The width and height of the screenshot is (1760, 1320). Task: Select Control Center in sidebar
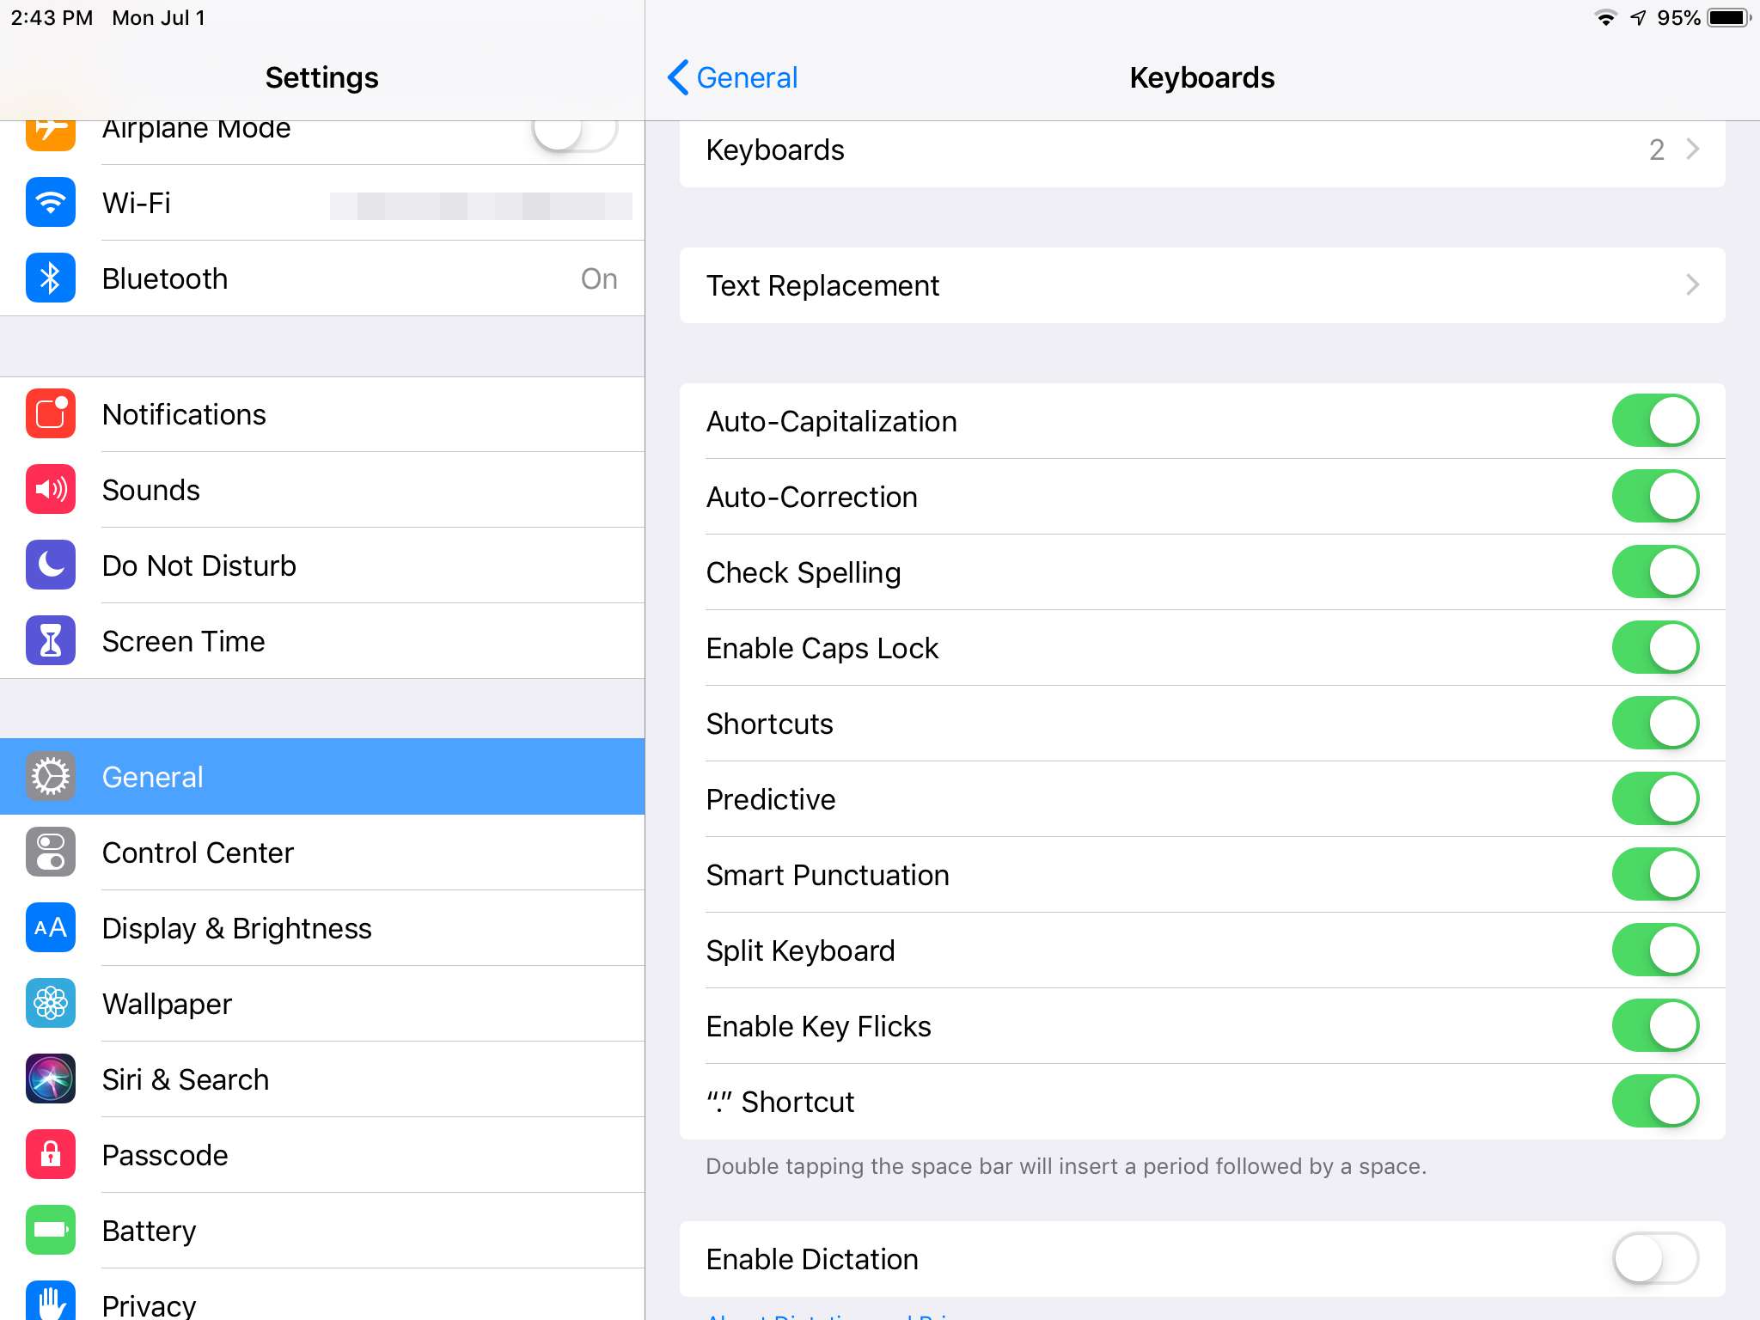[322, 852]
